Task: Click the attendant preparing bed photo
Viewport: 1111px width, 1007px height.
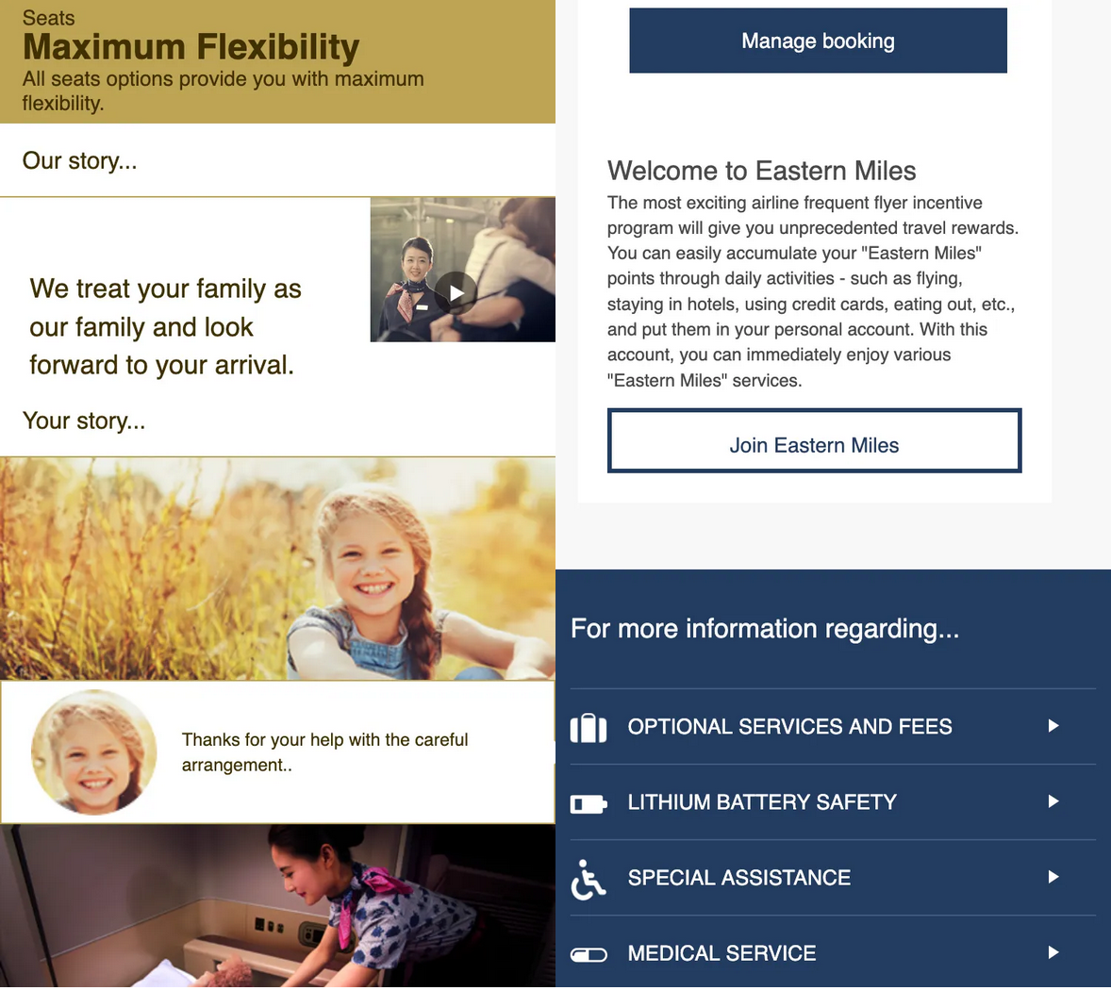Action: (x=277, y=906)
